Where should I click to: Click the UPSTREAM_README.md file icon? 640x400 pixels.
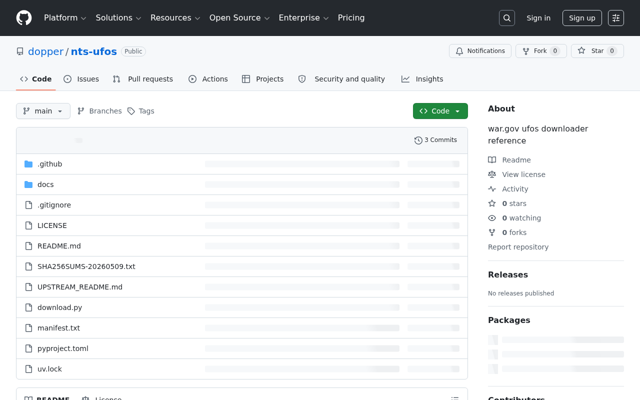28,287
